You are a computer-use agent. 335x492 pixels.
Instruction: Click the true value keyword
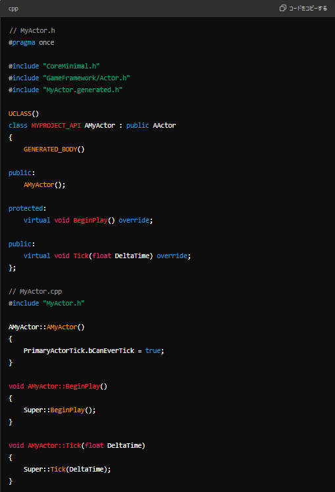click(153, 351)
